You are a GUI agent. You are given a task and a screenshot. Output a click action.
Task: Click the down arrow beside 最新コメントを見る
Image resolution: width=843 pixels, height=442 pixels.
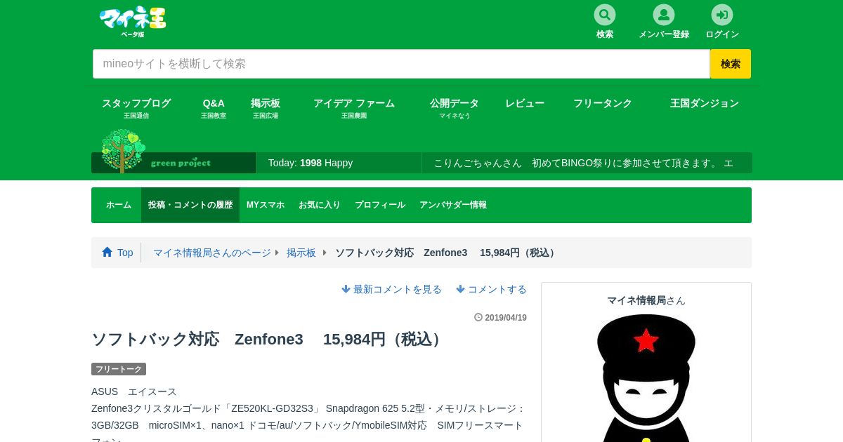click(x=346, y=289)
